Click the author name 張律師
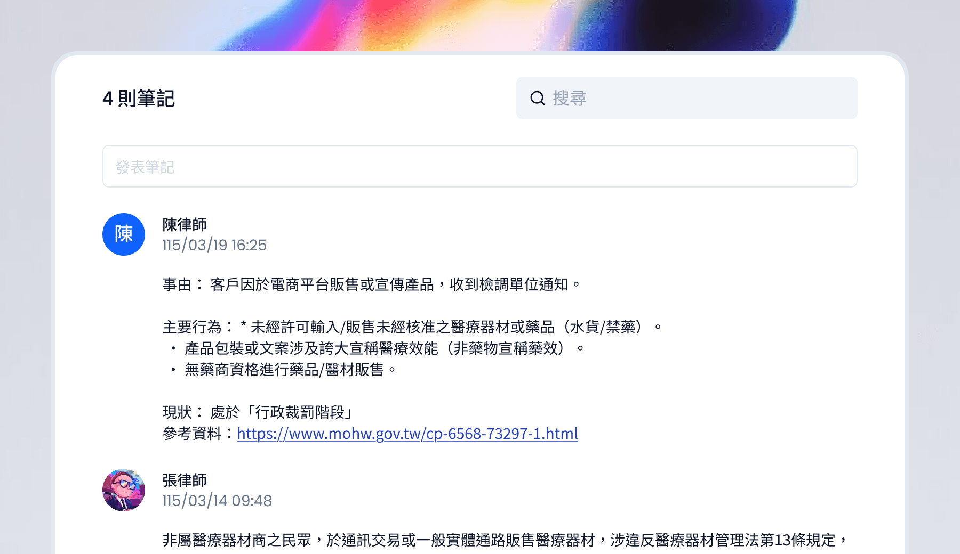The height and width of the screenshot is (554, 960). tap(185, 480)
